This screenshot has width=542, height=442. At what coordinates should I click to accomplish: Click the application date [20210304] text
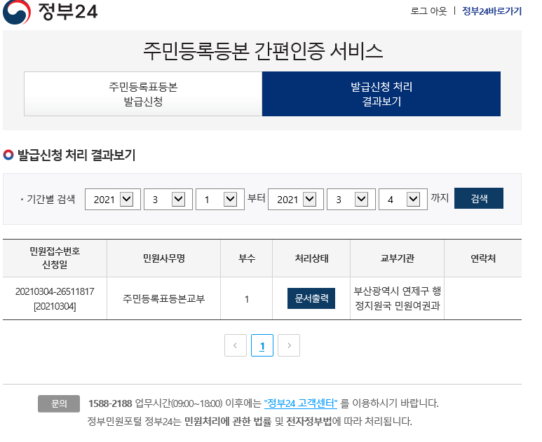point(55,306)
